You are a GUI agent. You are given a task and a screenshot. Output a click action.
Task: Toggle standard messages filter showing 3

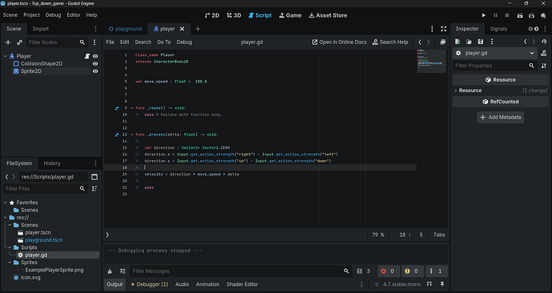[364, 271]
